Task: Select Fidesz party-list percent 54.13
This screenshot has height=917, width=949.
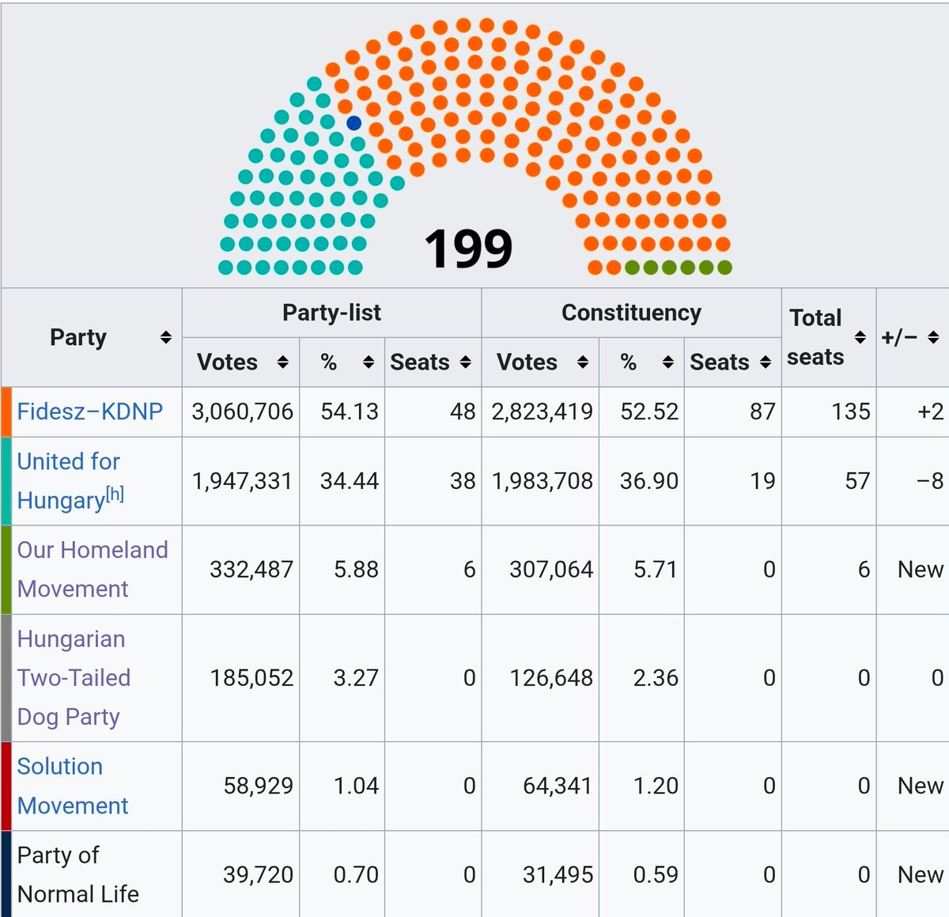Action: click(x=350, y=411)
